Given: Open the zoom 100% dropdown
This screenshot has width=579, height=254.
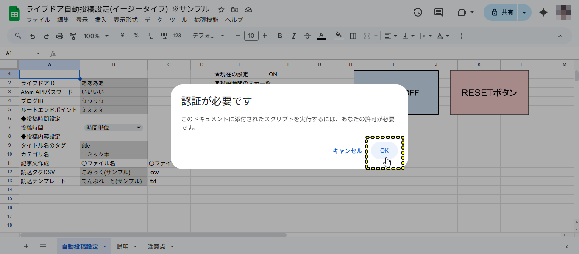Looking at the screenshot, I should click(x=96, y=36).
